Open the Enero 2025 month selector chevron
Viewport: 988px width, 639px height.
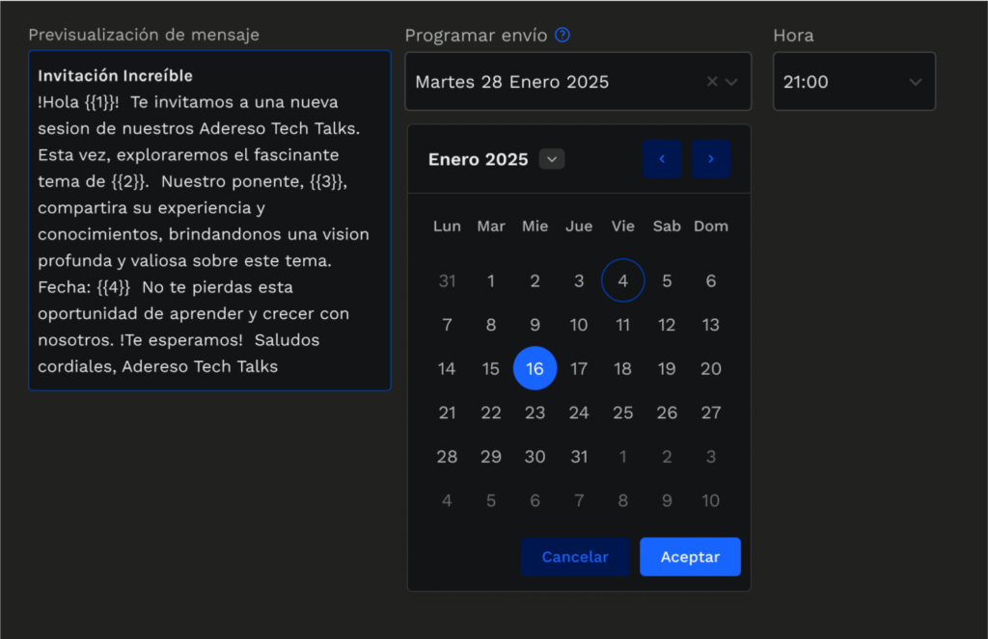[551, 158]
